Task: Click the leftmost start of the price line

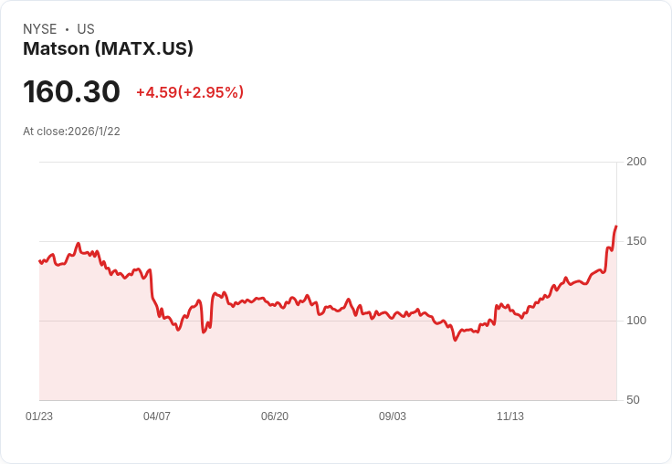Action: (x=40, y=261)
